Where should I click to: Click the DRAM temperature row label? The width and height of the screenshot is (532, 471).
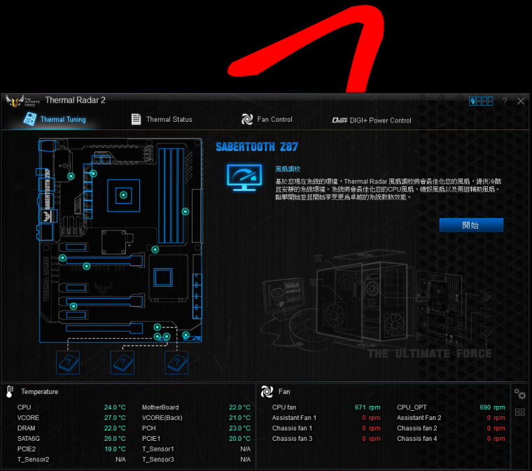[26, 428]
